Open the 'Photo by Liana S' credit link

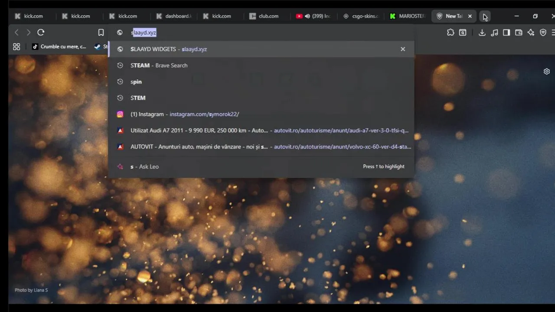point(31,290)
